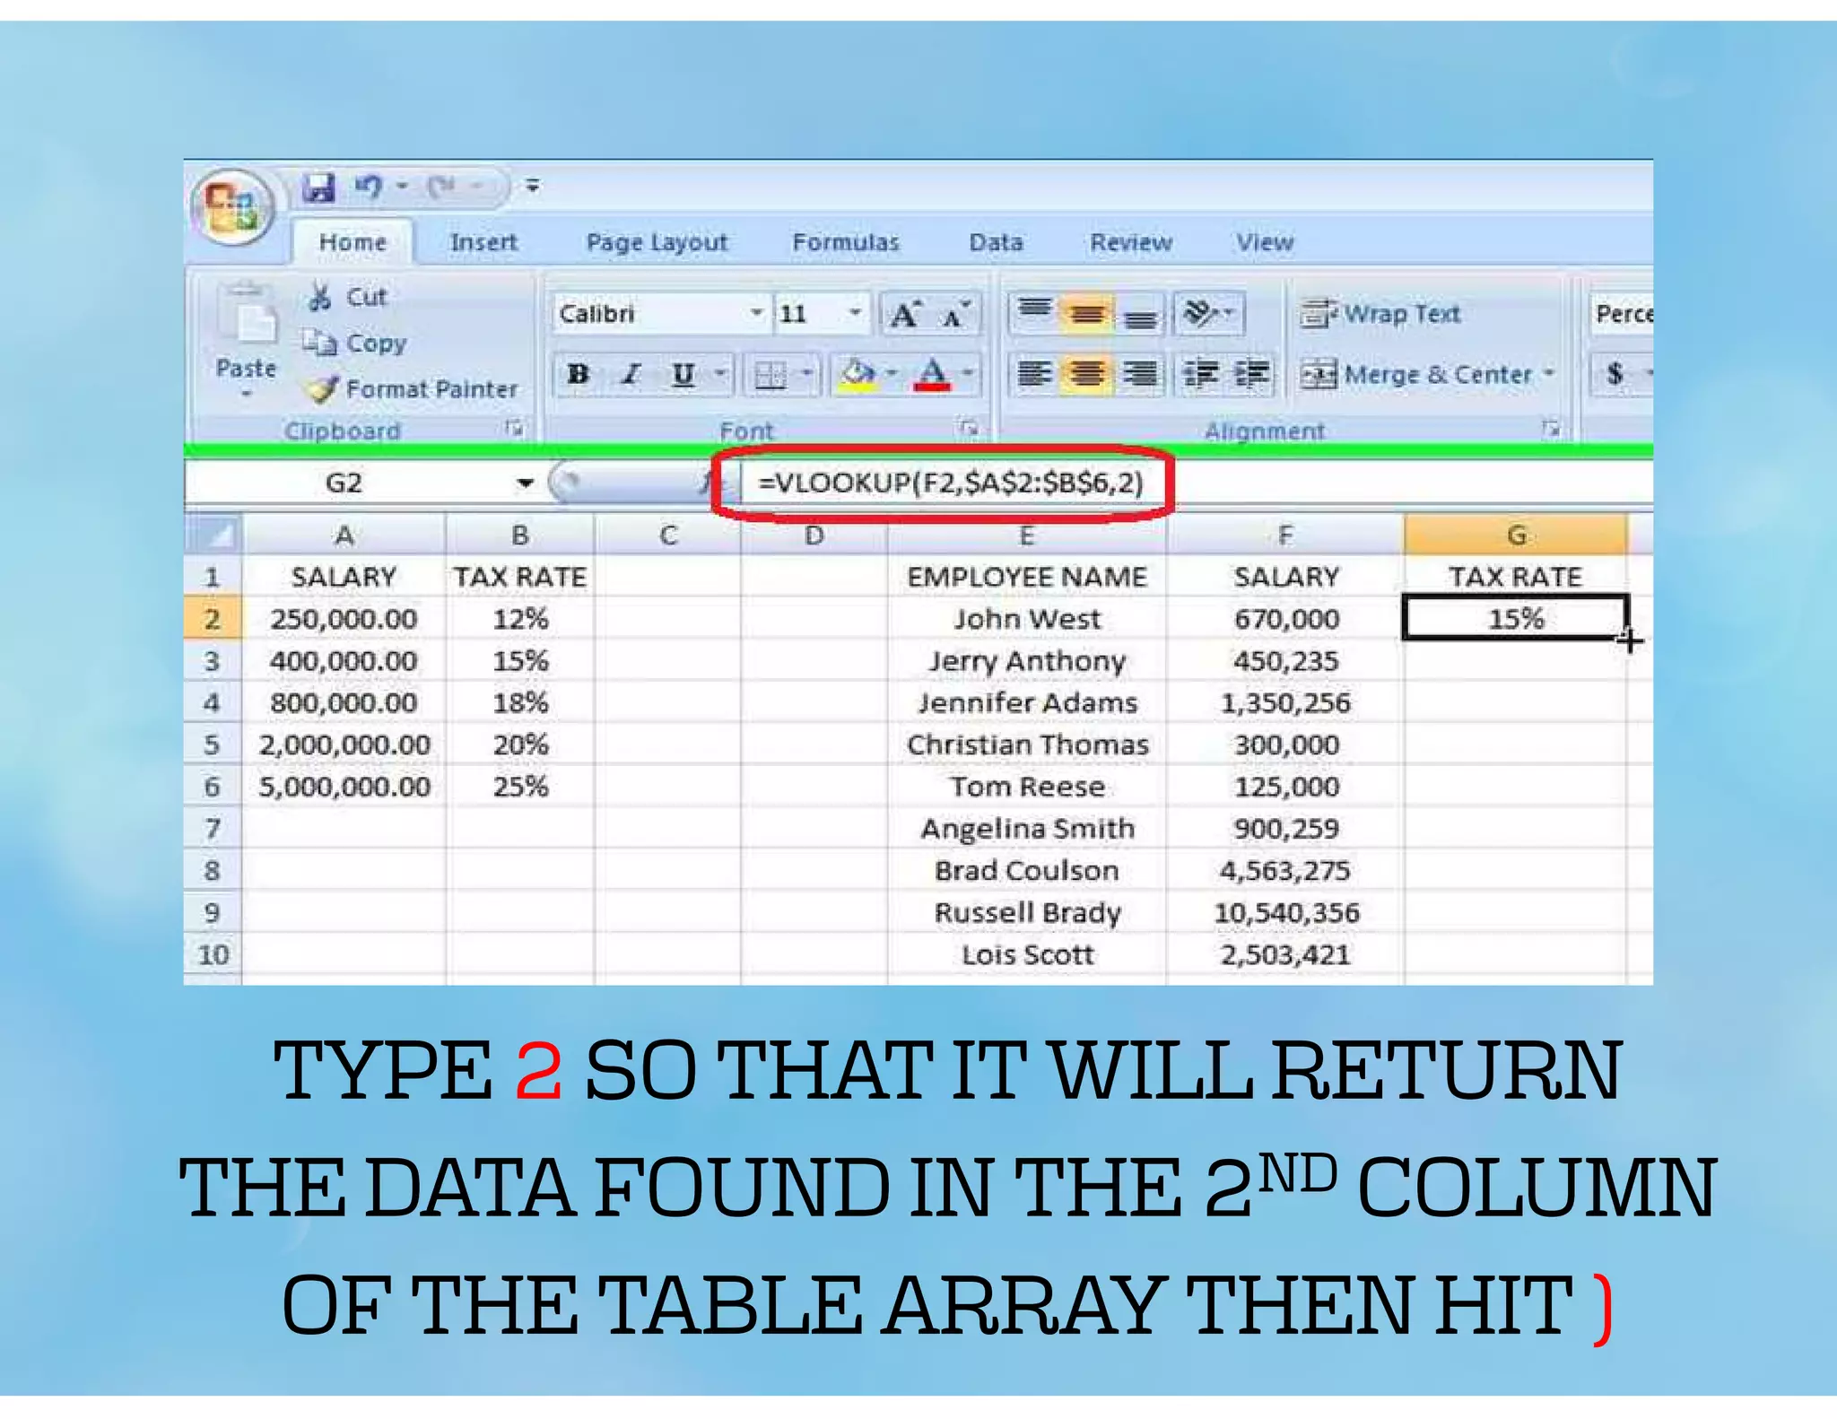Toggle Italic formatting
This screenshot has height=1419, width=1837.
coord(631,374)
